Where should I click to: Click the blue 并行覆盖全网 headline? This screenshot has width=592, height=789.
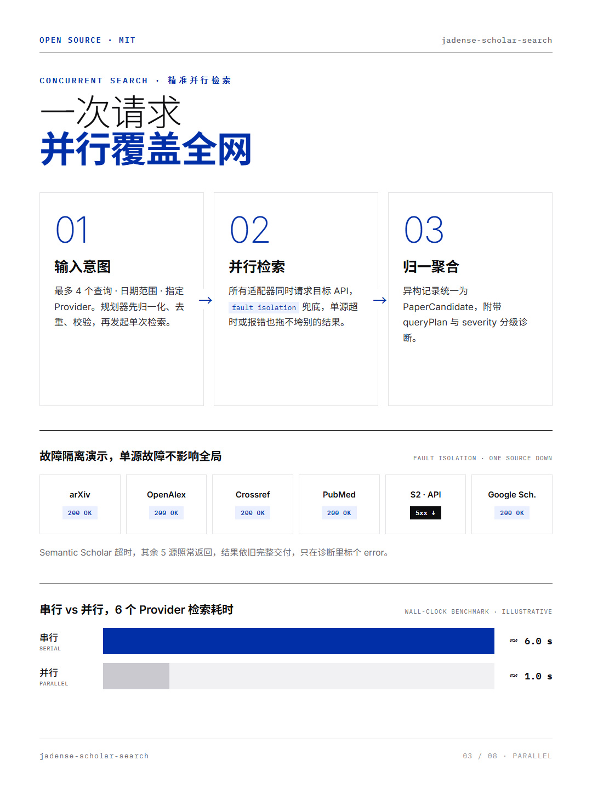(146, 149)
